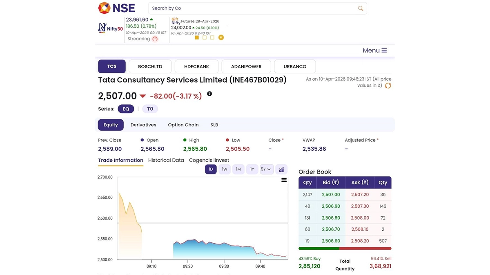Select the HDFCBANK stock button
This screenshot has height=275, width=490.
[x=196, y=66]
